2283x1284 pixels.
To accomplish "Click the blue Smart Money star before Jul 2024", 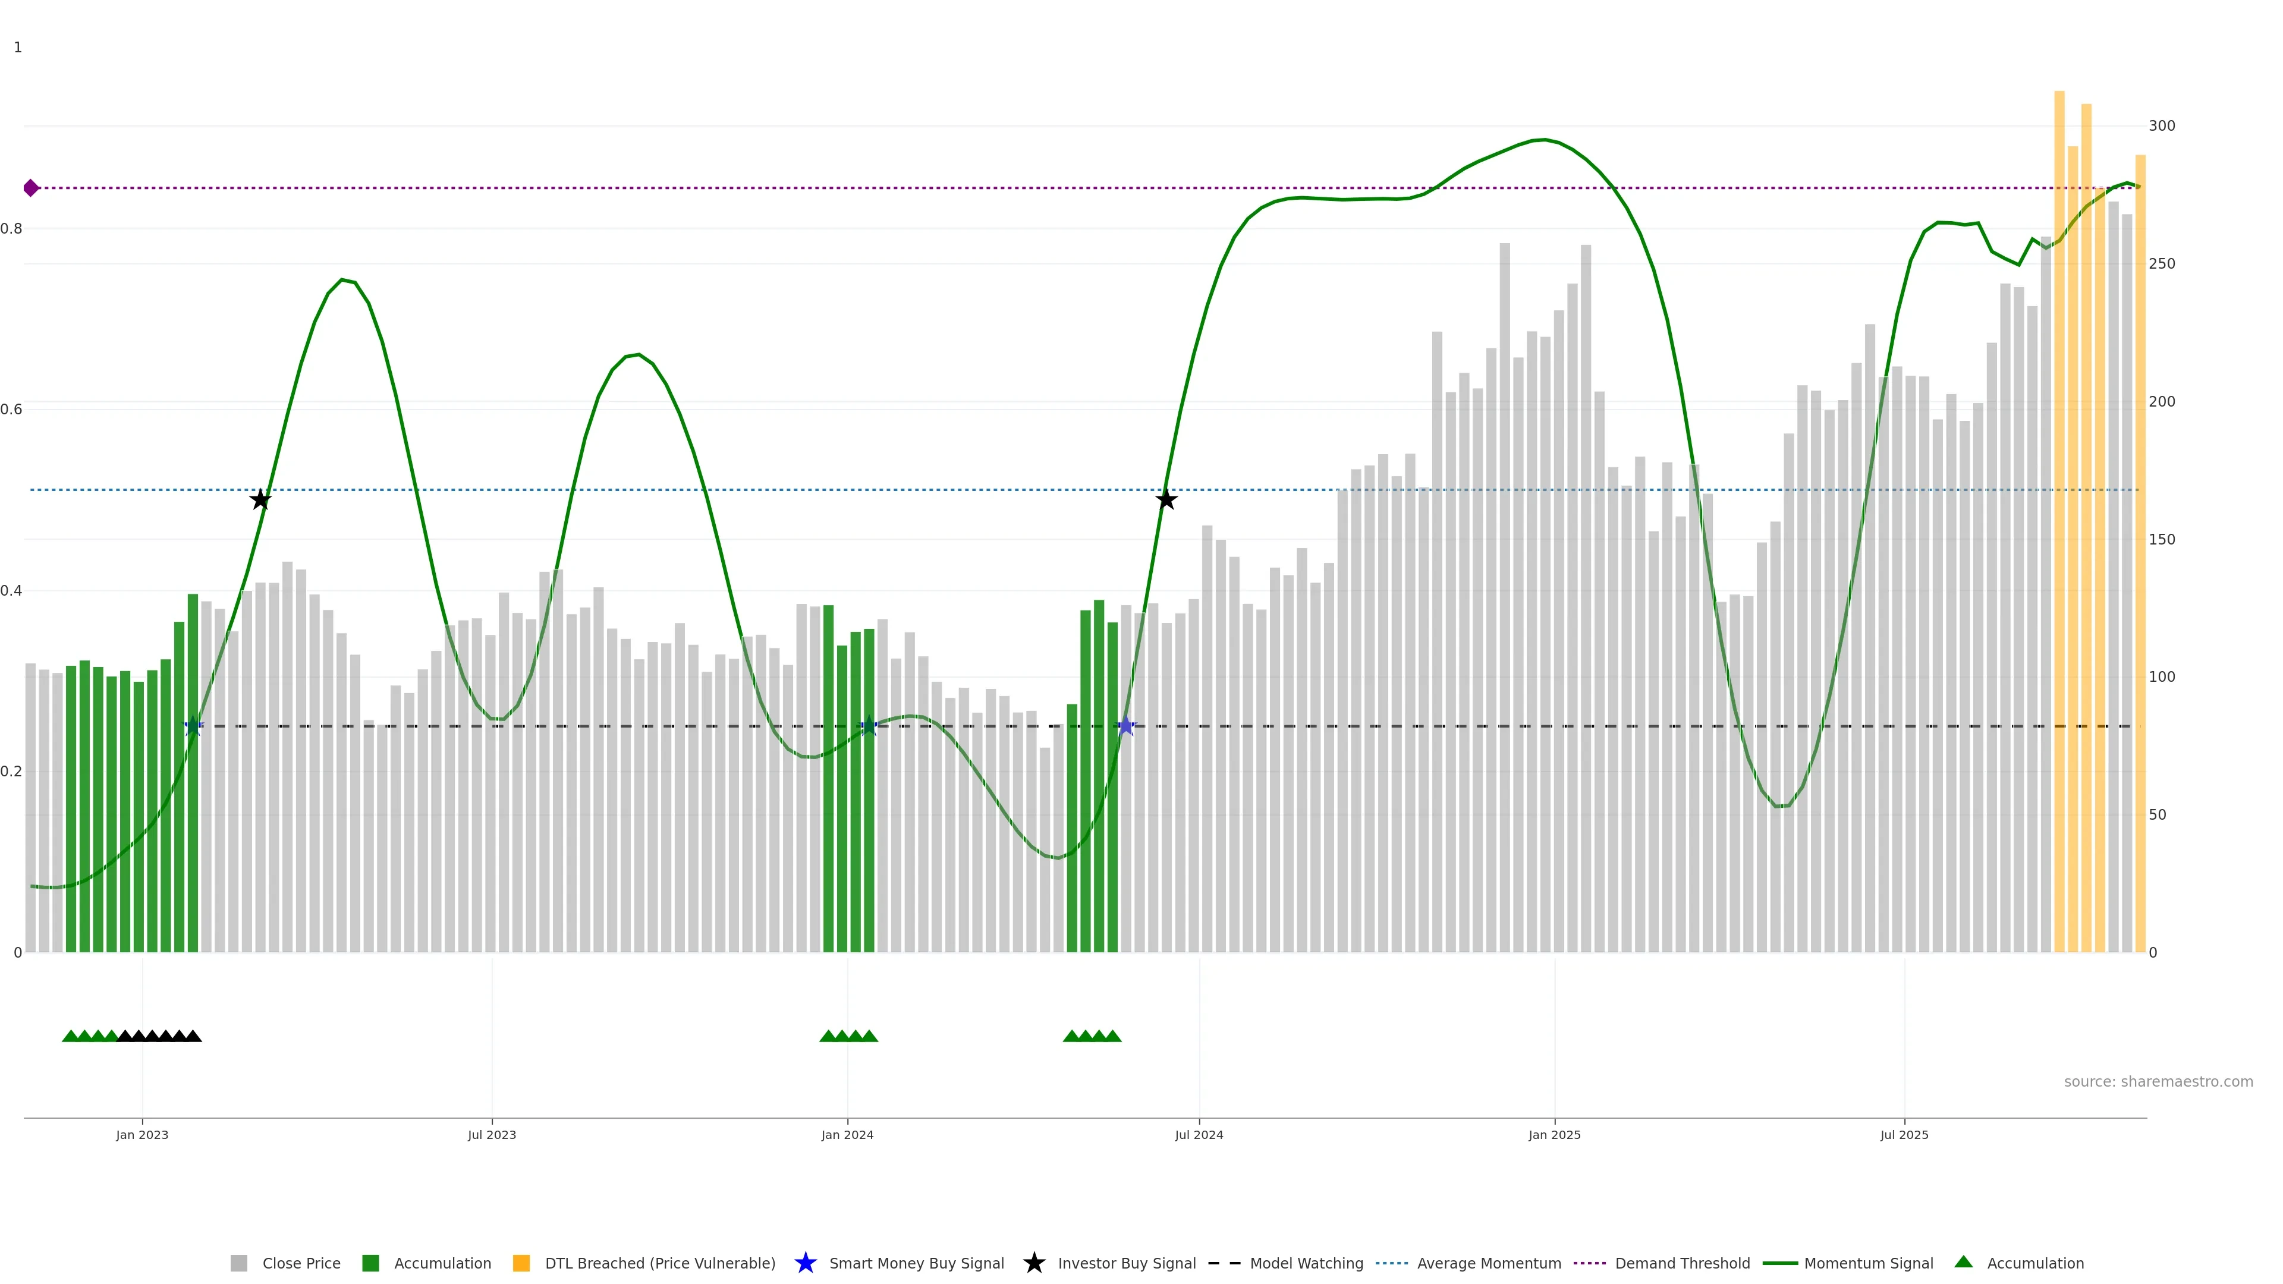I will (1125, 726).
